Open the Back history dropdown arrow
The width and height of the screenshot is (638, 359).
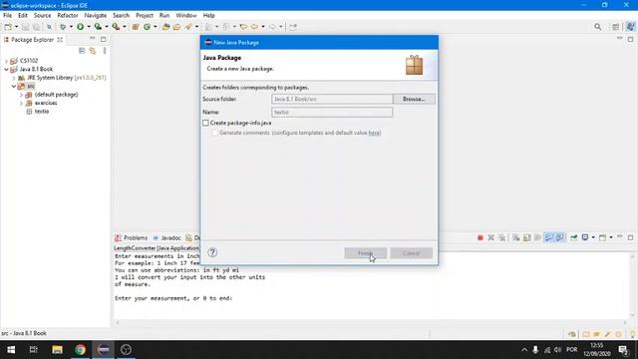point(263,27)
